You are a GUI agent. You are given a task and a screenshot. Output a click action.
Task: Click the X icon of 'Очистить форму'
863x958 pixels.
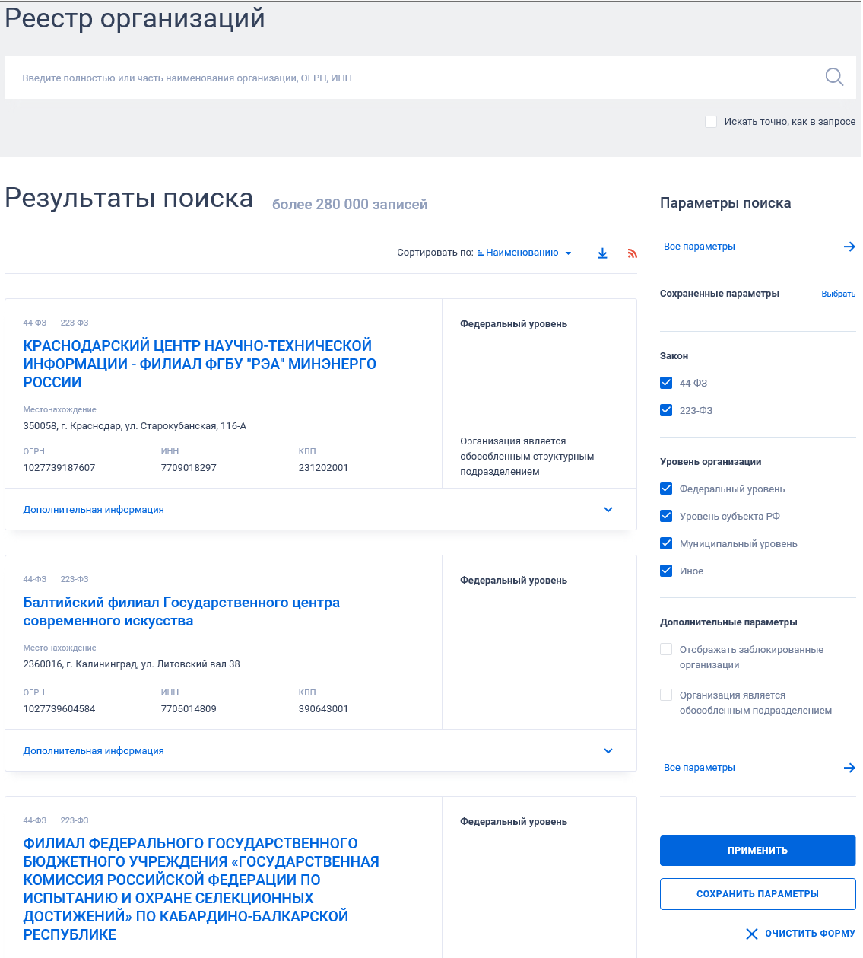(752, 934)
